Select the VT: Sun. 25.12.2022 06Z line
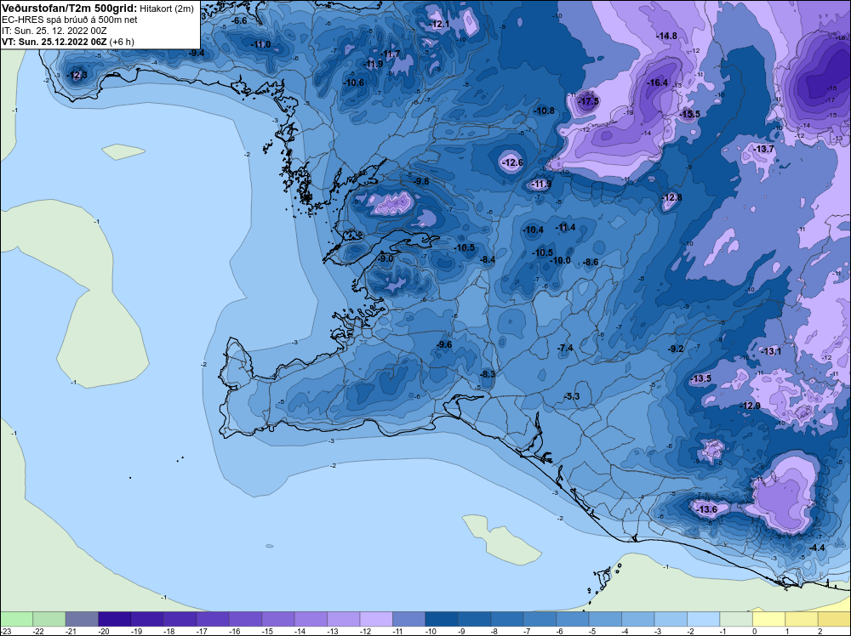 coord(68,42)
